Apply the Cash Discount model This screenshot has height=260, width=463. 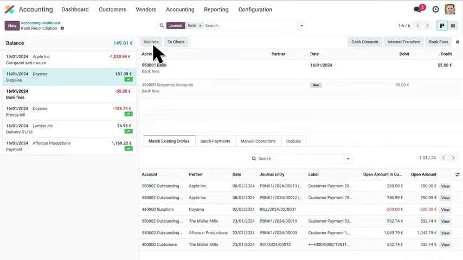tap(365, 42)
